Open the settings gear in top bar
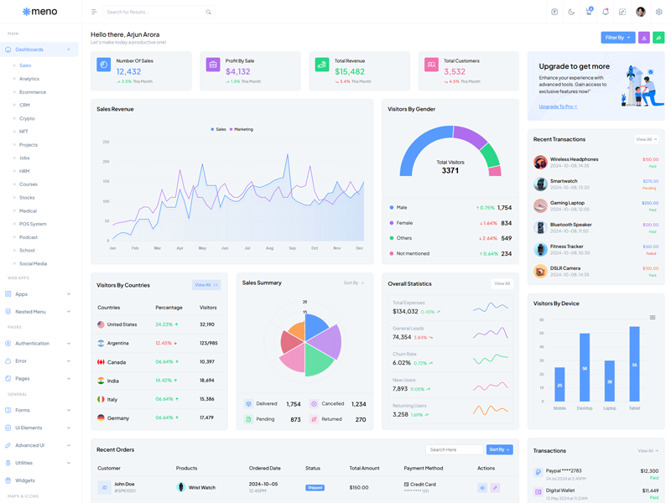This screenshot has width=671, height=503. (658, 12)
